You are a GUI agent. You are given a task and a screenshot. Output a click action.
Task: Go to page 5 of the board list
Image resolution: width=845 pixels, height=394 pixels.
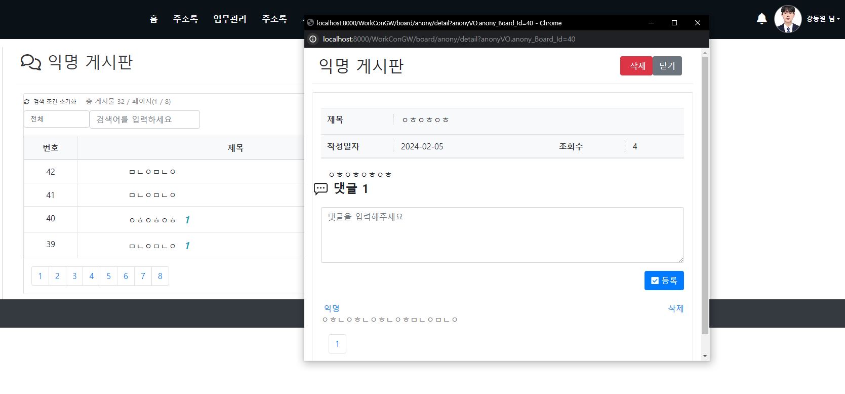[108, 276]
